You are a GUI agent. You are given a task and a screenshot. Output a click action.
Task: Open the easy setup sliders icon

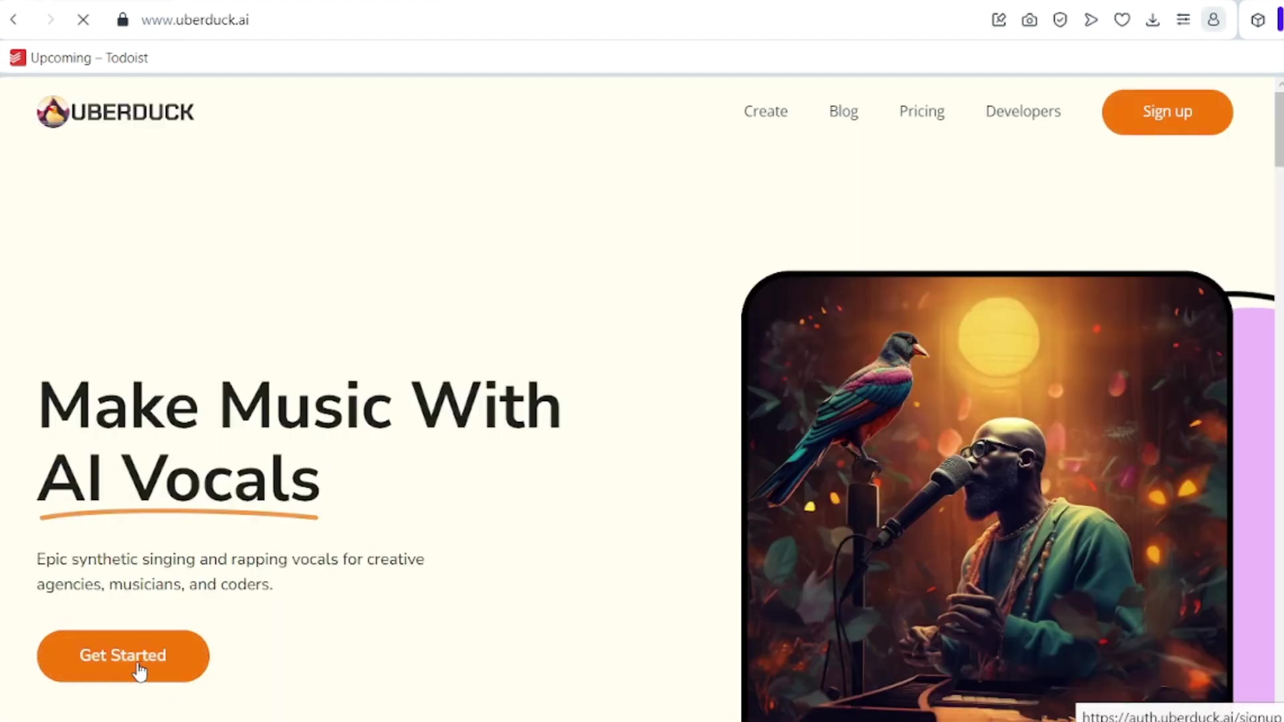1183,20
